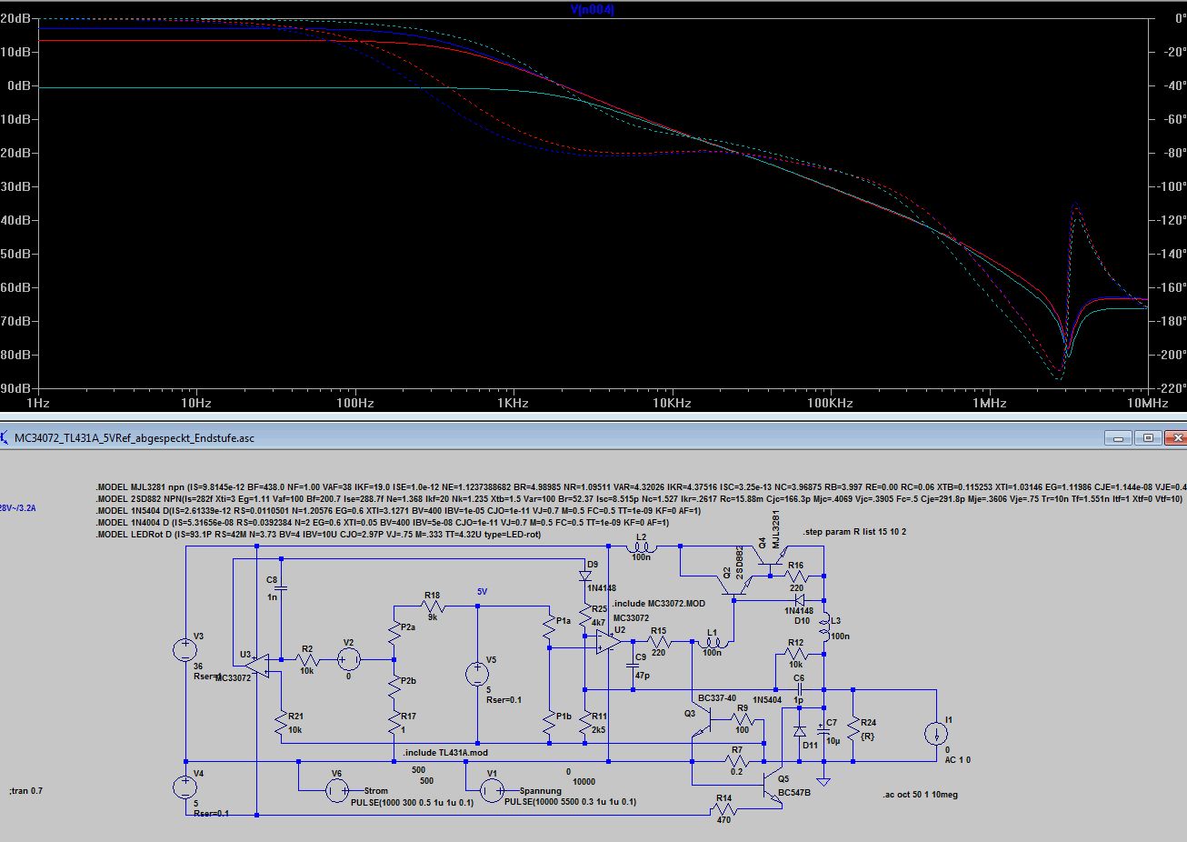The width and height of the screenshot is (1187, 842).
Task: Select the V3 voltage source symbol
Action: [x=185, y=649]
